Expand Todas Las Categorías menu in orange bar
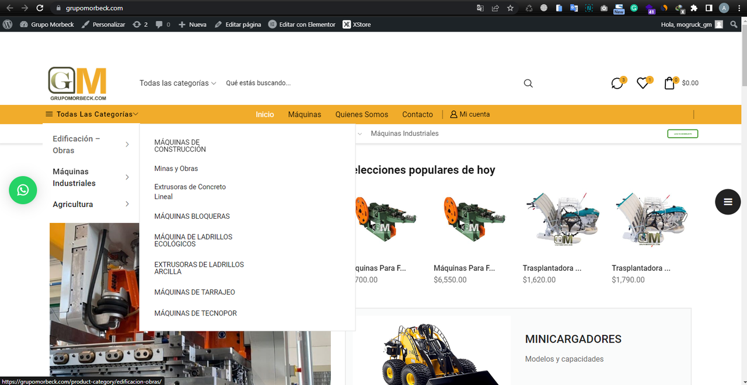Viewport: 747px width, 385px height. [x=92, y=114]
